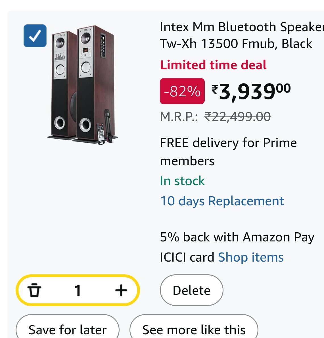
Task: Click the quantity number 1
Action: coord(78,290)
